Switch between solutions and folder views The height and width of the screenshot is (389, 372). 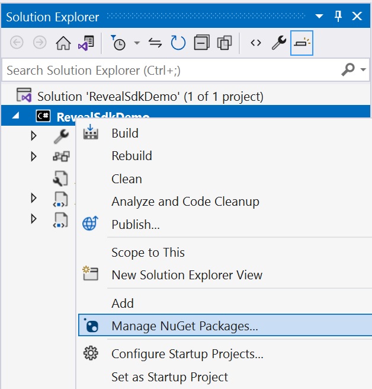click(x=86, y=43)
